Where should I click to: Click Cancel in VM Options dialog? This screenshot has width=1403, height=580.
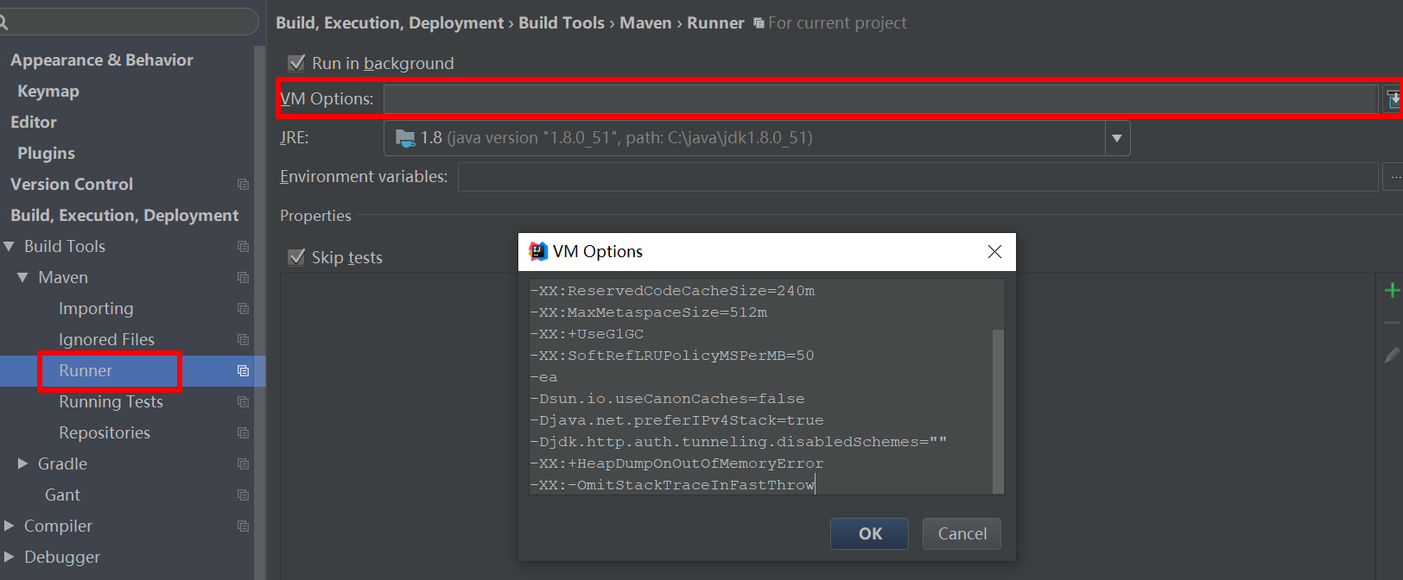tap(962, 533)
